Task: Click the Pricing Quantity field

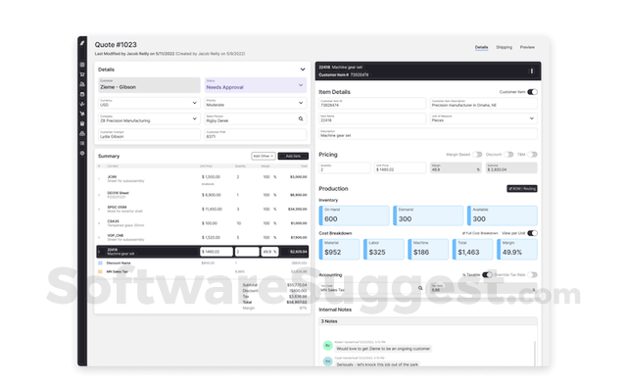Action: point(344,167)
